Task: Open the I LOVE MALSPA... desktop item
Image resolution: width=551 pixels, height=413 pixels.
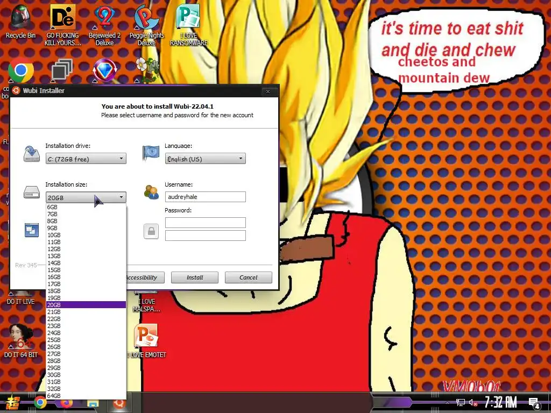Action: point(146,301)
